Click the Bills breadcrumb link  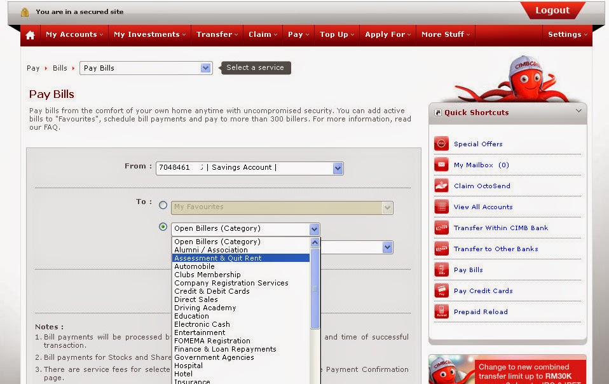(x=60, y=68)
